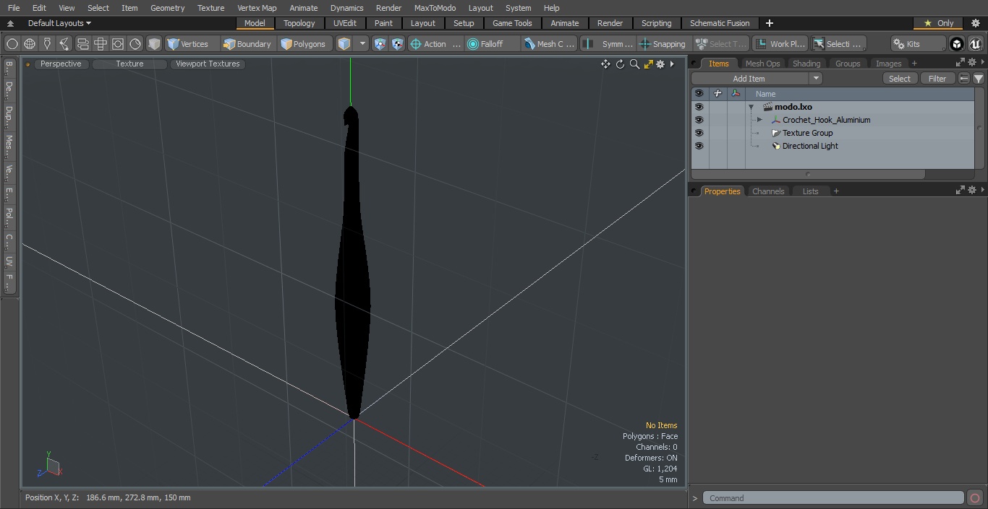The height and width of the screenshot is (509, 988).
Task: Click the Items panel filter funnel icon
Action: (979, 79)
